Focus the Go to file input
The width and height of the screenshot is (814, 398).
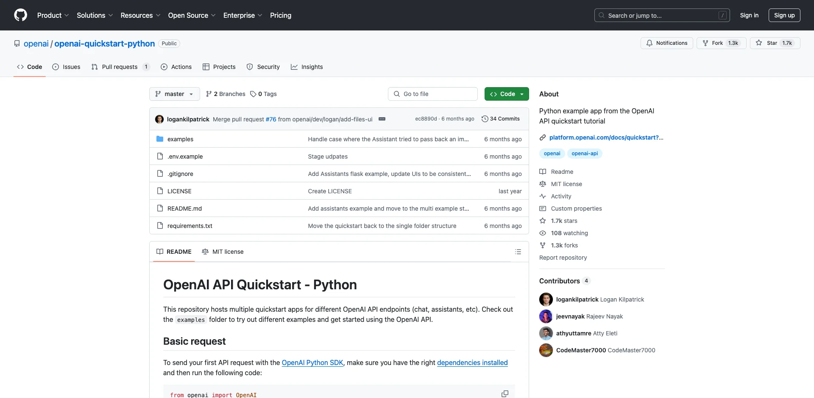(433, 94)
